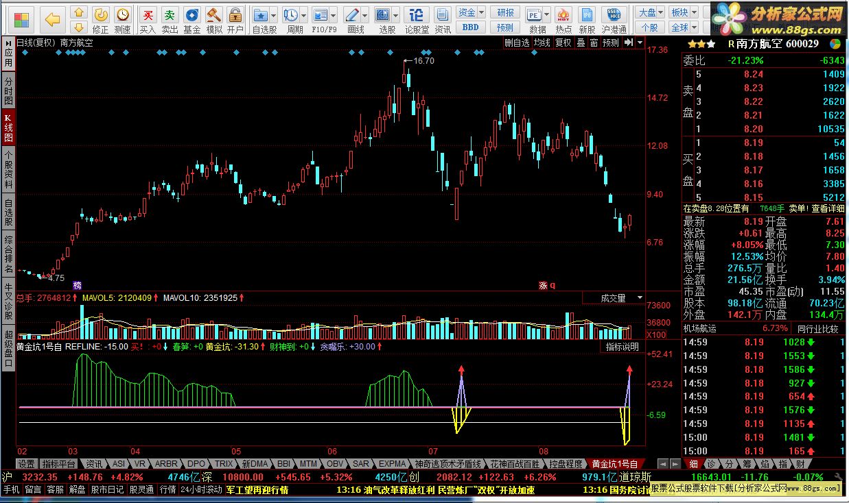Click the 买入 buy icon
The width and height of the screenshot is (849, 503).
148,20
